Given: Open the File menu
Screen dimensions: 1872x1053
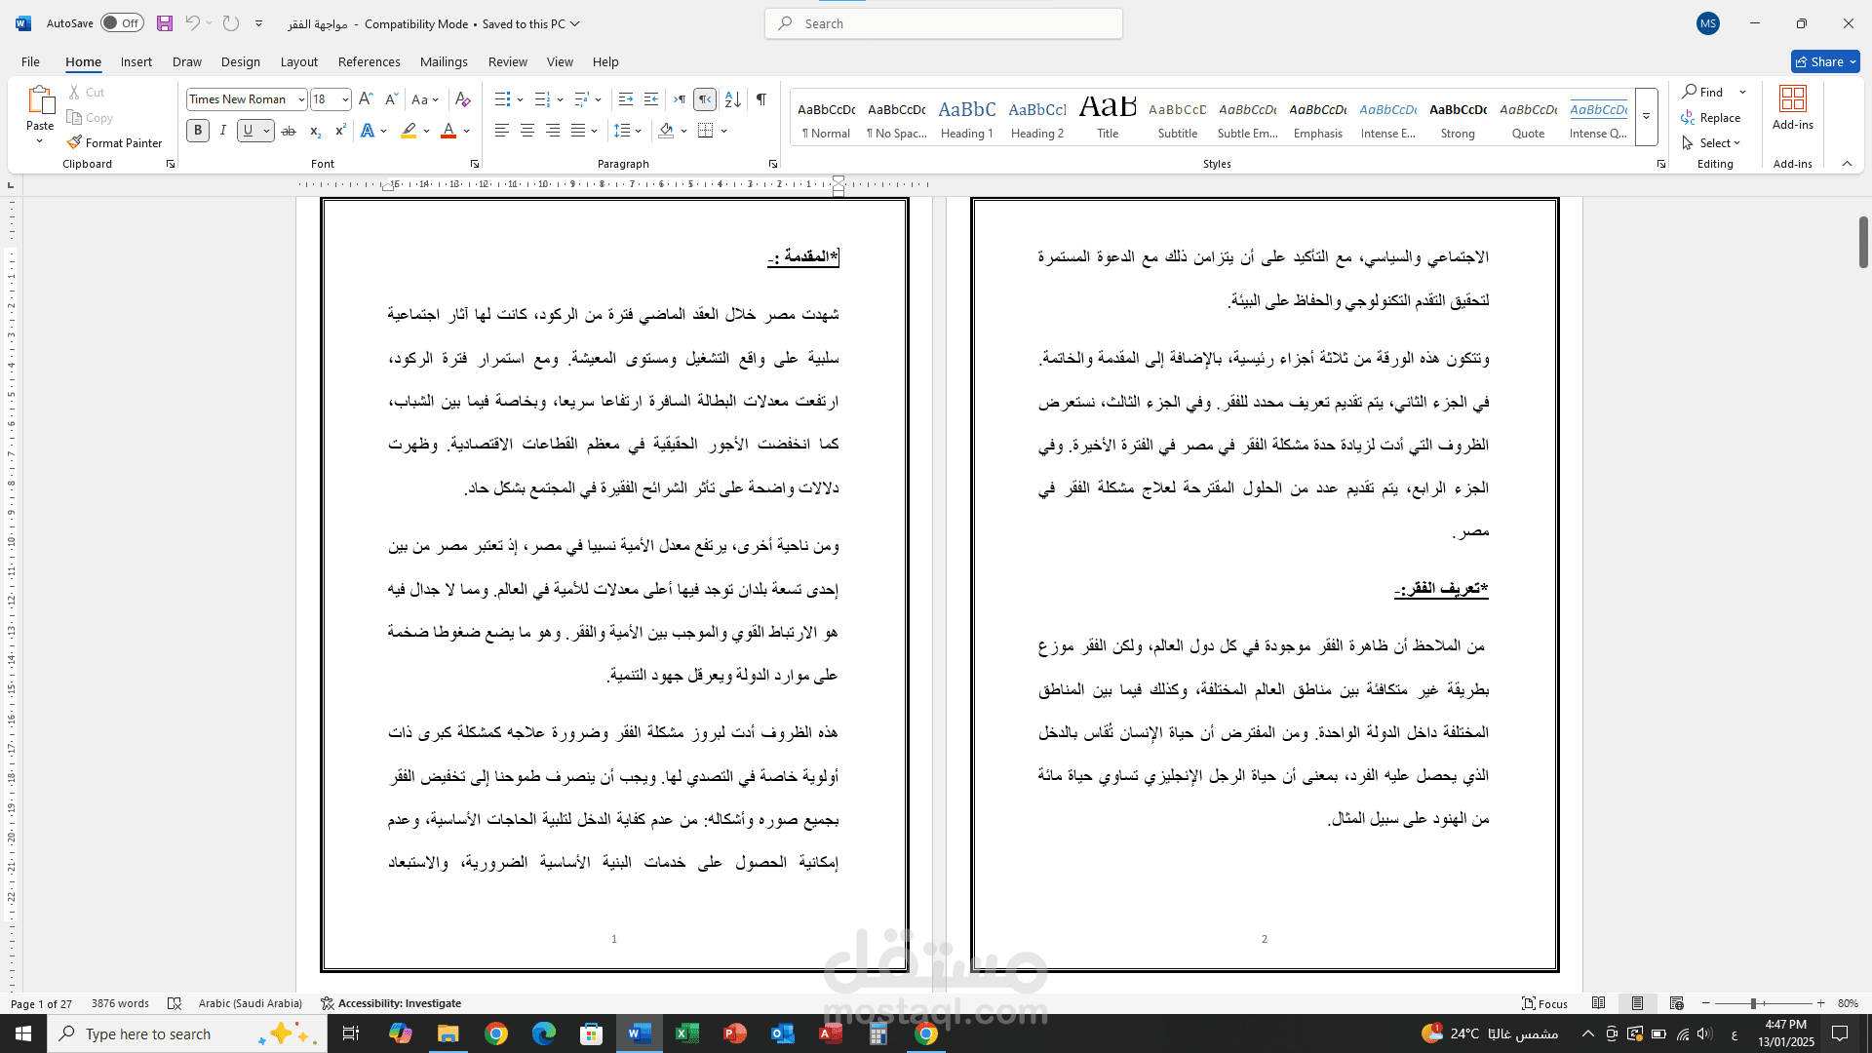Looking at the screenshot, I should (x=30, y=61).
